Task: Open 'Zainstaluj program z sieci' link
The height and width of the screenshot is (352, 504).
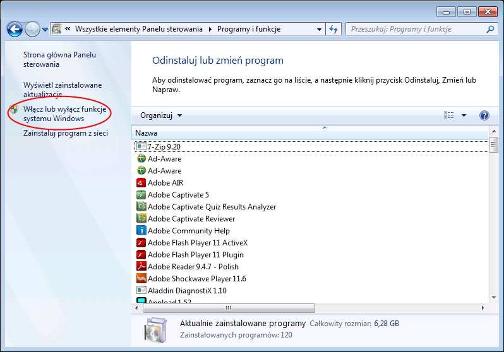Action: [66, 133]
